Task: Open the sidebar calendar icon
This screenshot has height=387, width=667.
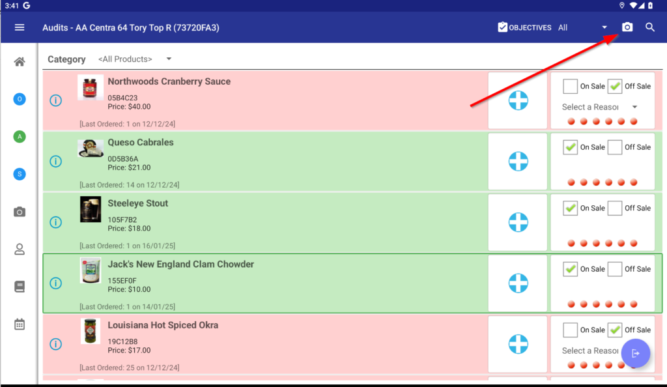Action: point(20,324)
